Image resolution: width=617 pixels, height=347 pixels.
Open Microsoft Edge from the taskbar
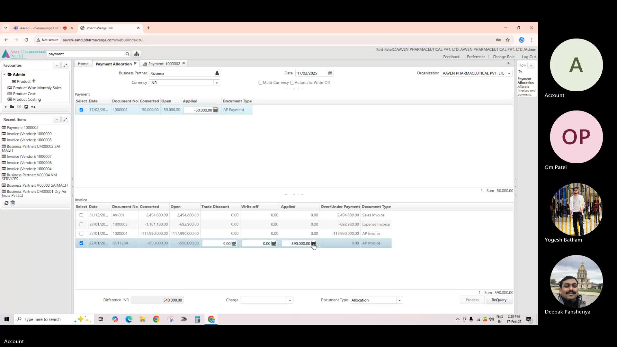129,319
